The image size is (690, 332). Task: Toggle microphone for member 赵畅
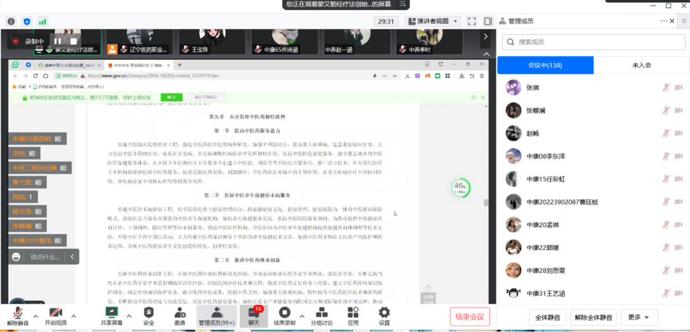[666, 133]
